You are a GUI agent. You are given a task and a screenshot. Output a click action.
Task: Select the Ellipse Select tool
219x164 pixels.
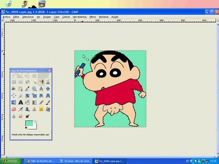(21, 82)
